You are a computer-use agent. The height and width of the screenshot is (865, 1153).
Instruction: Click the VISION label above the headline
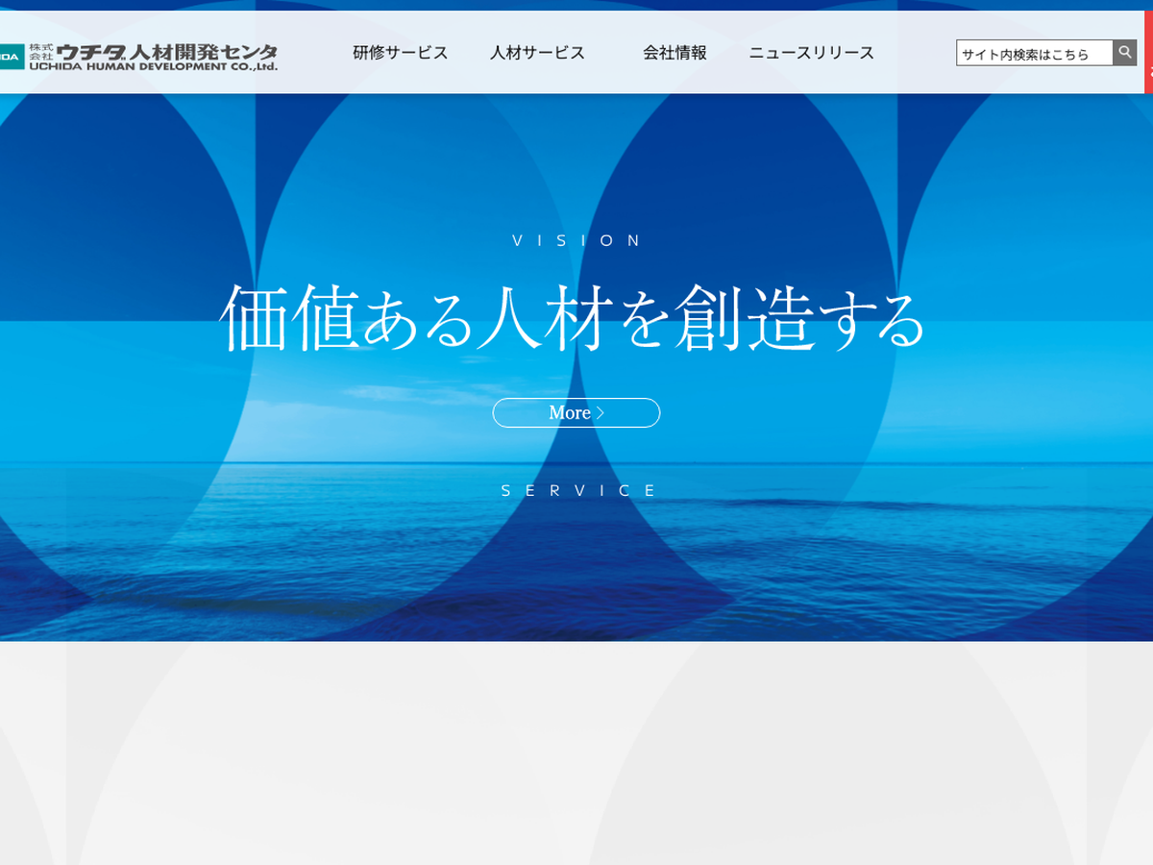click(576, 241)
